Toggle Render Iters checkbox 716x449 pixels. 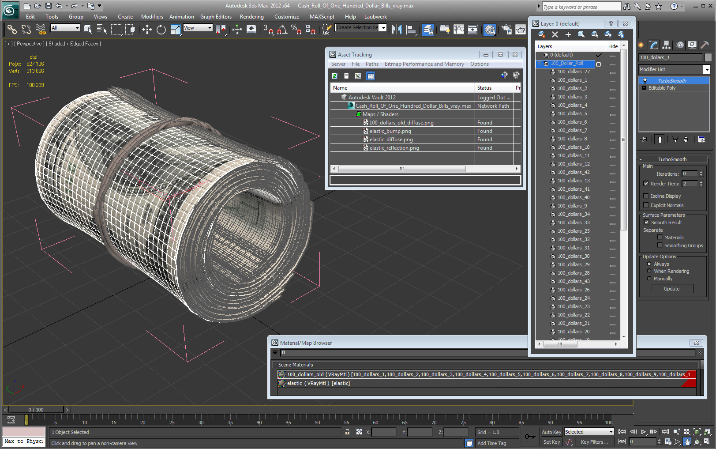tap(646, 184)
